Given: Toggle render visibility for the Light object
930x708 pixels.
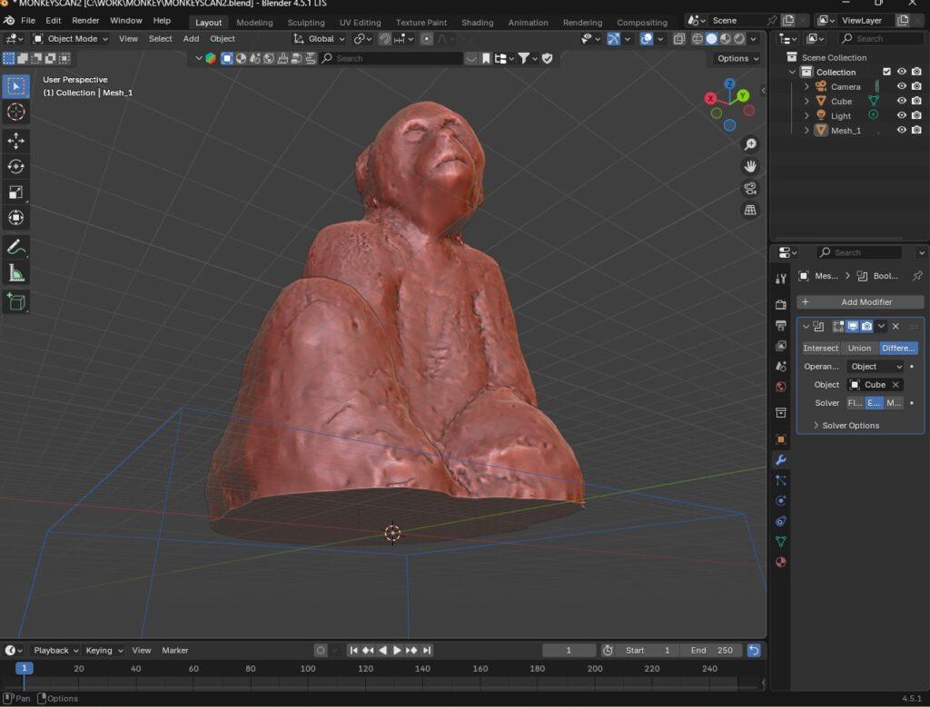Looking at the screenshot, I should [916, 115].
